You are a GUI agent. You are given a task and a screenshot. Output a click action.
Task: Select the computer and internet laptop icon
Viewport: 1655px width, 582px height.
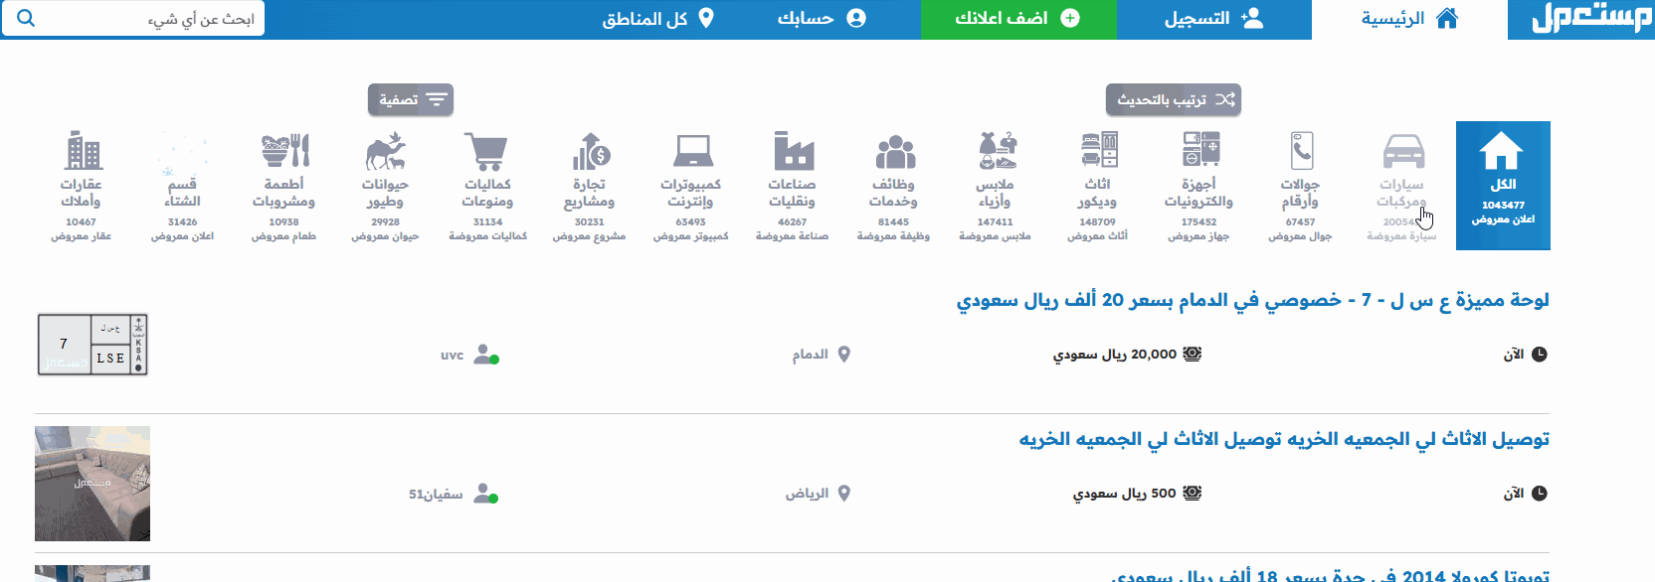click(x=691, y=152)
